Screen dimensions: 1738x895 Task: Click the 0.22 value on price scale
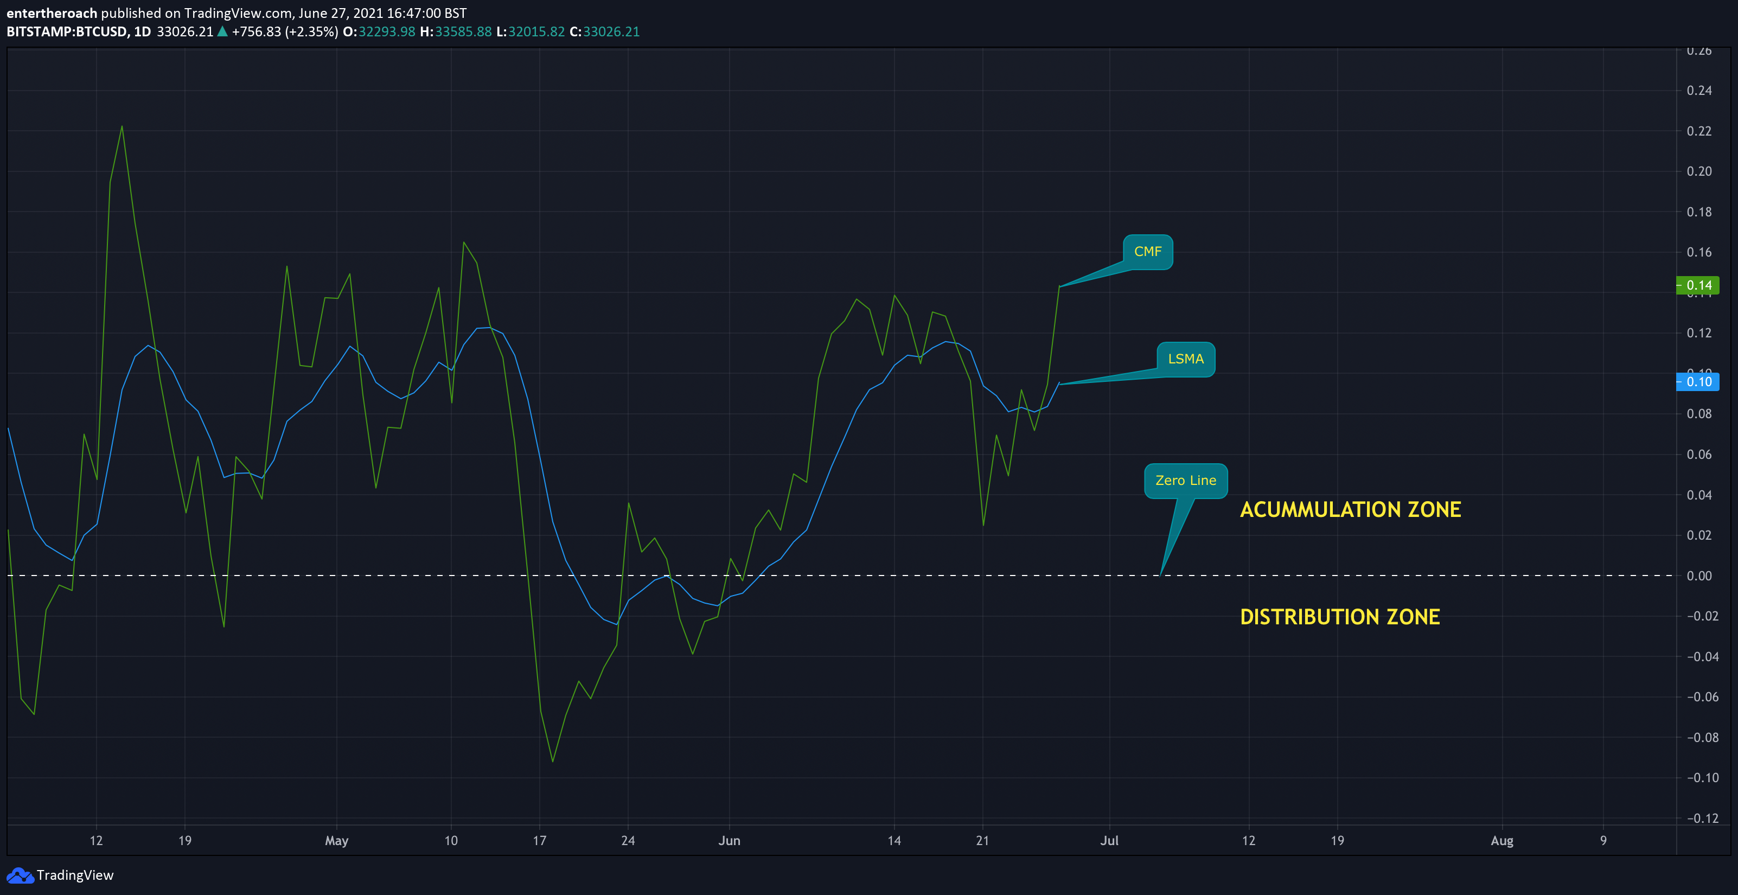1699,131
